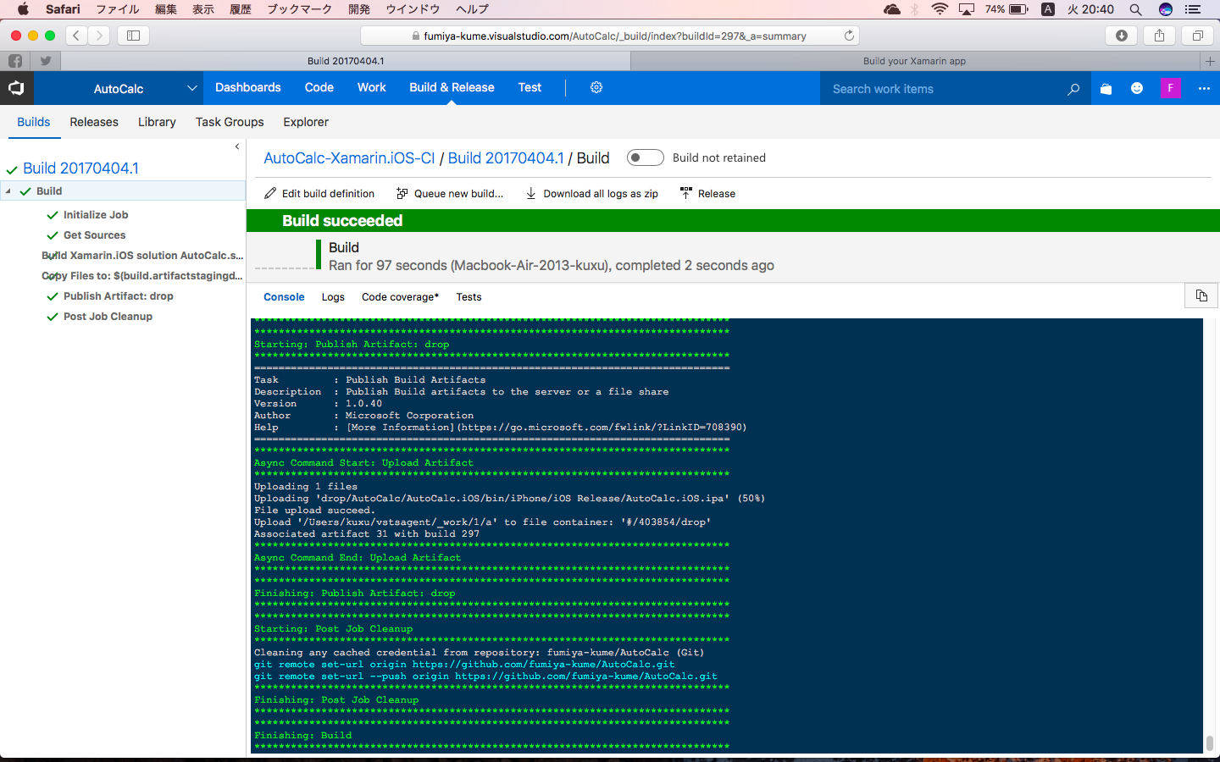Image resolution: width=1220 pixels, height=762 pixels.
Task: Open the profile avatar marked F
Action: click(1170, 87)
